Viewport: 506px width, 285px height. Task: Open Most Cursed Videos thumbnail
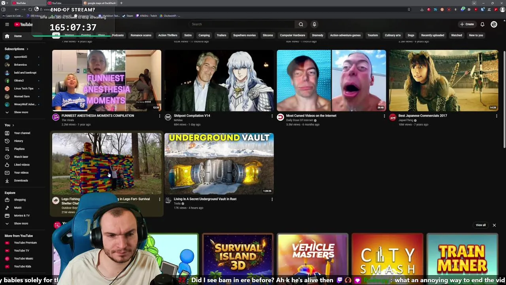tap(331, 80)
